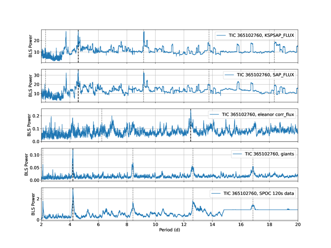Click the blue line sample in SPOC legend
Screen dimensions: 331x248
[216, 194]
